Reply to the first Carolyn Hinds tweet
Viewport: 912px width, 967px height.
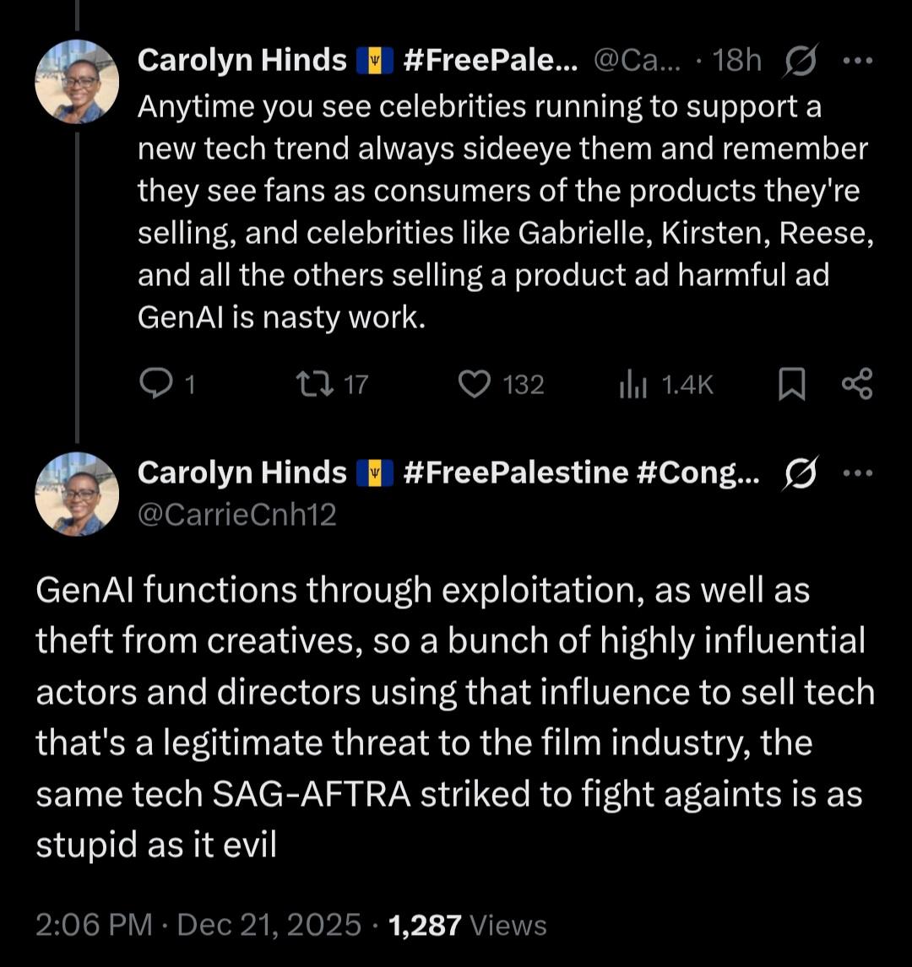pyautogui.click(x=155, y=385)
